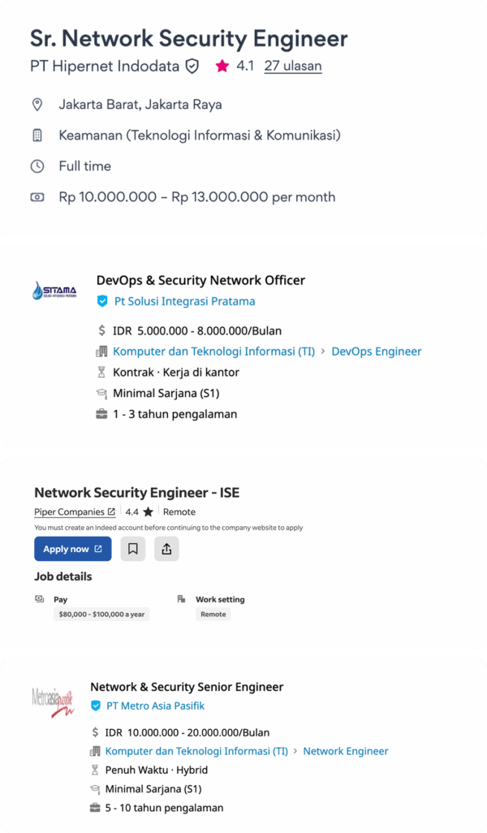Screen dimensions: 487x833
Task: Click the hourglass icon beside Kontrak
Action: pyautogui.click(x=102, y=370)
